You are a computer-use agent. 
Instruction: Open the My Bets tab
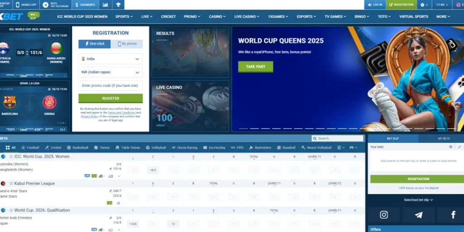pyautogui.click(x=444, y=138)
